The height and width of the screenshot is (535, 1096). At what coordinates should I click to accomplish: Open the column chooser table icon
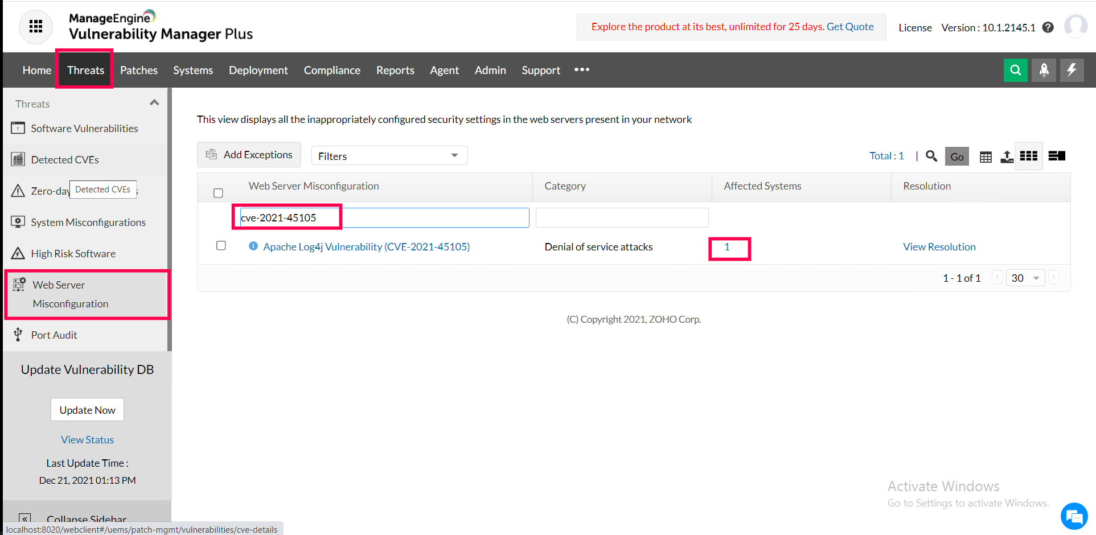pyautogui.click(x=986, y=157)
